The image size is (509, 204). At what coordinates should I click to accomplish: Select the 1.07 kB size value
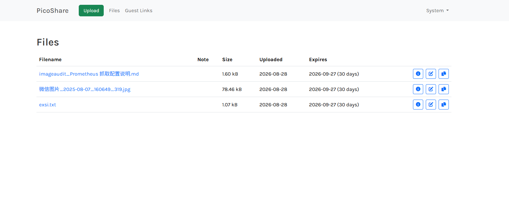(x=230, y=105)
